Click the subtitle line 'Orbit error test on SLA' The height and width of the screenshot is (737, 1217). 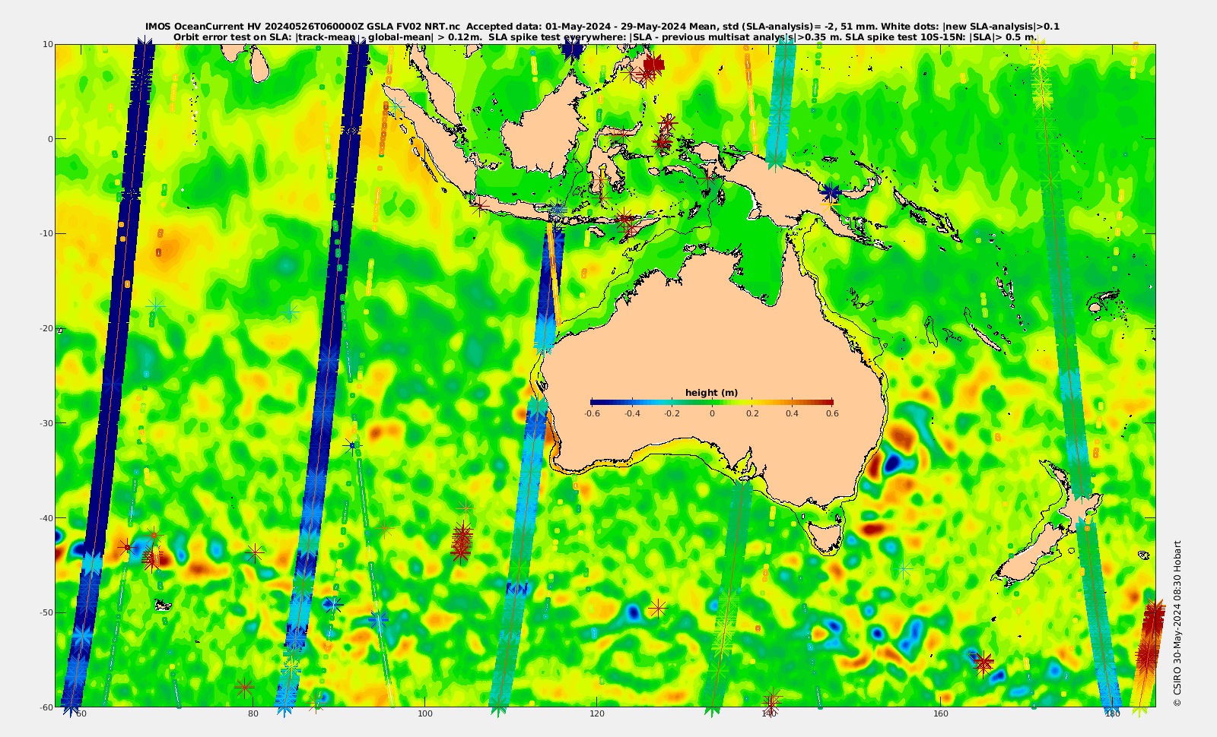(x=605, y=36)
